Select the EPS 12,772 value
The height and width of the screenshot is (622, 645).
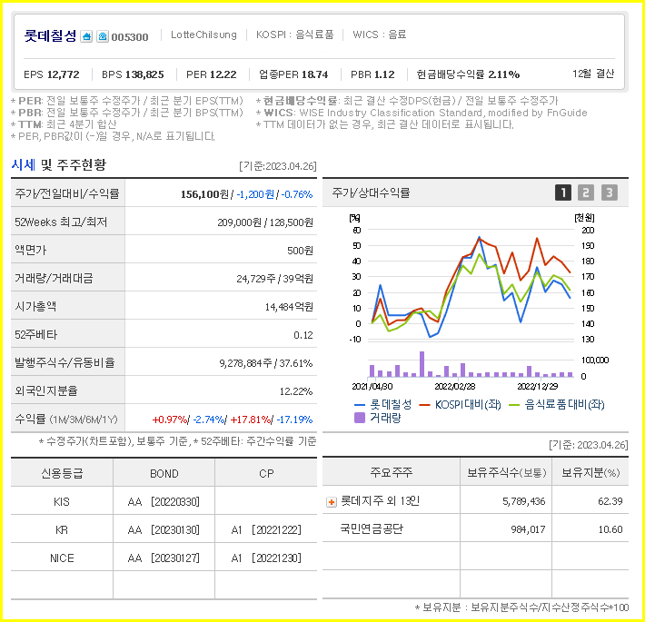(x=52, y=74)
